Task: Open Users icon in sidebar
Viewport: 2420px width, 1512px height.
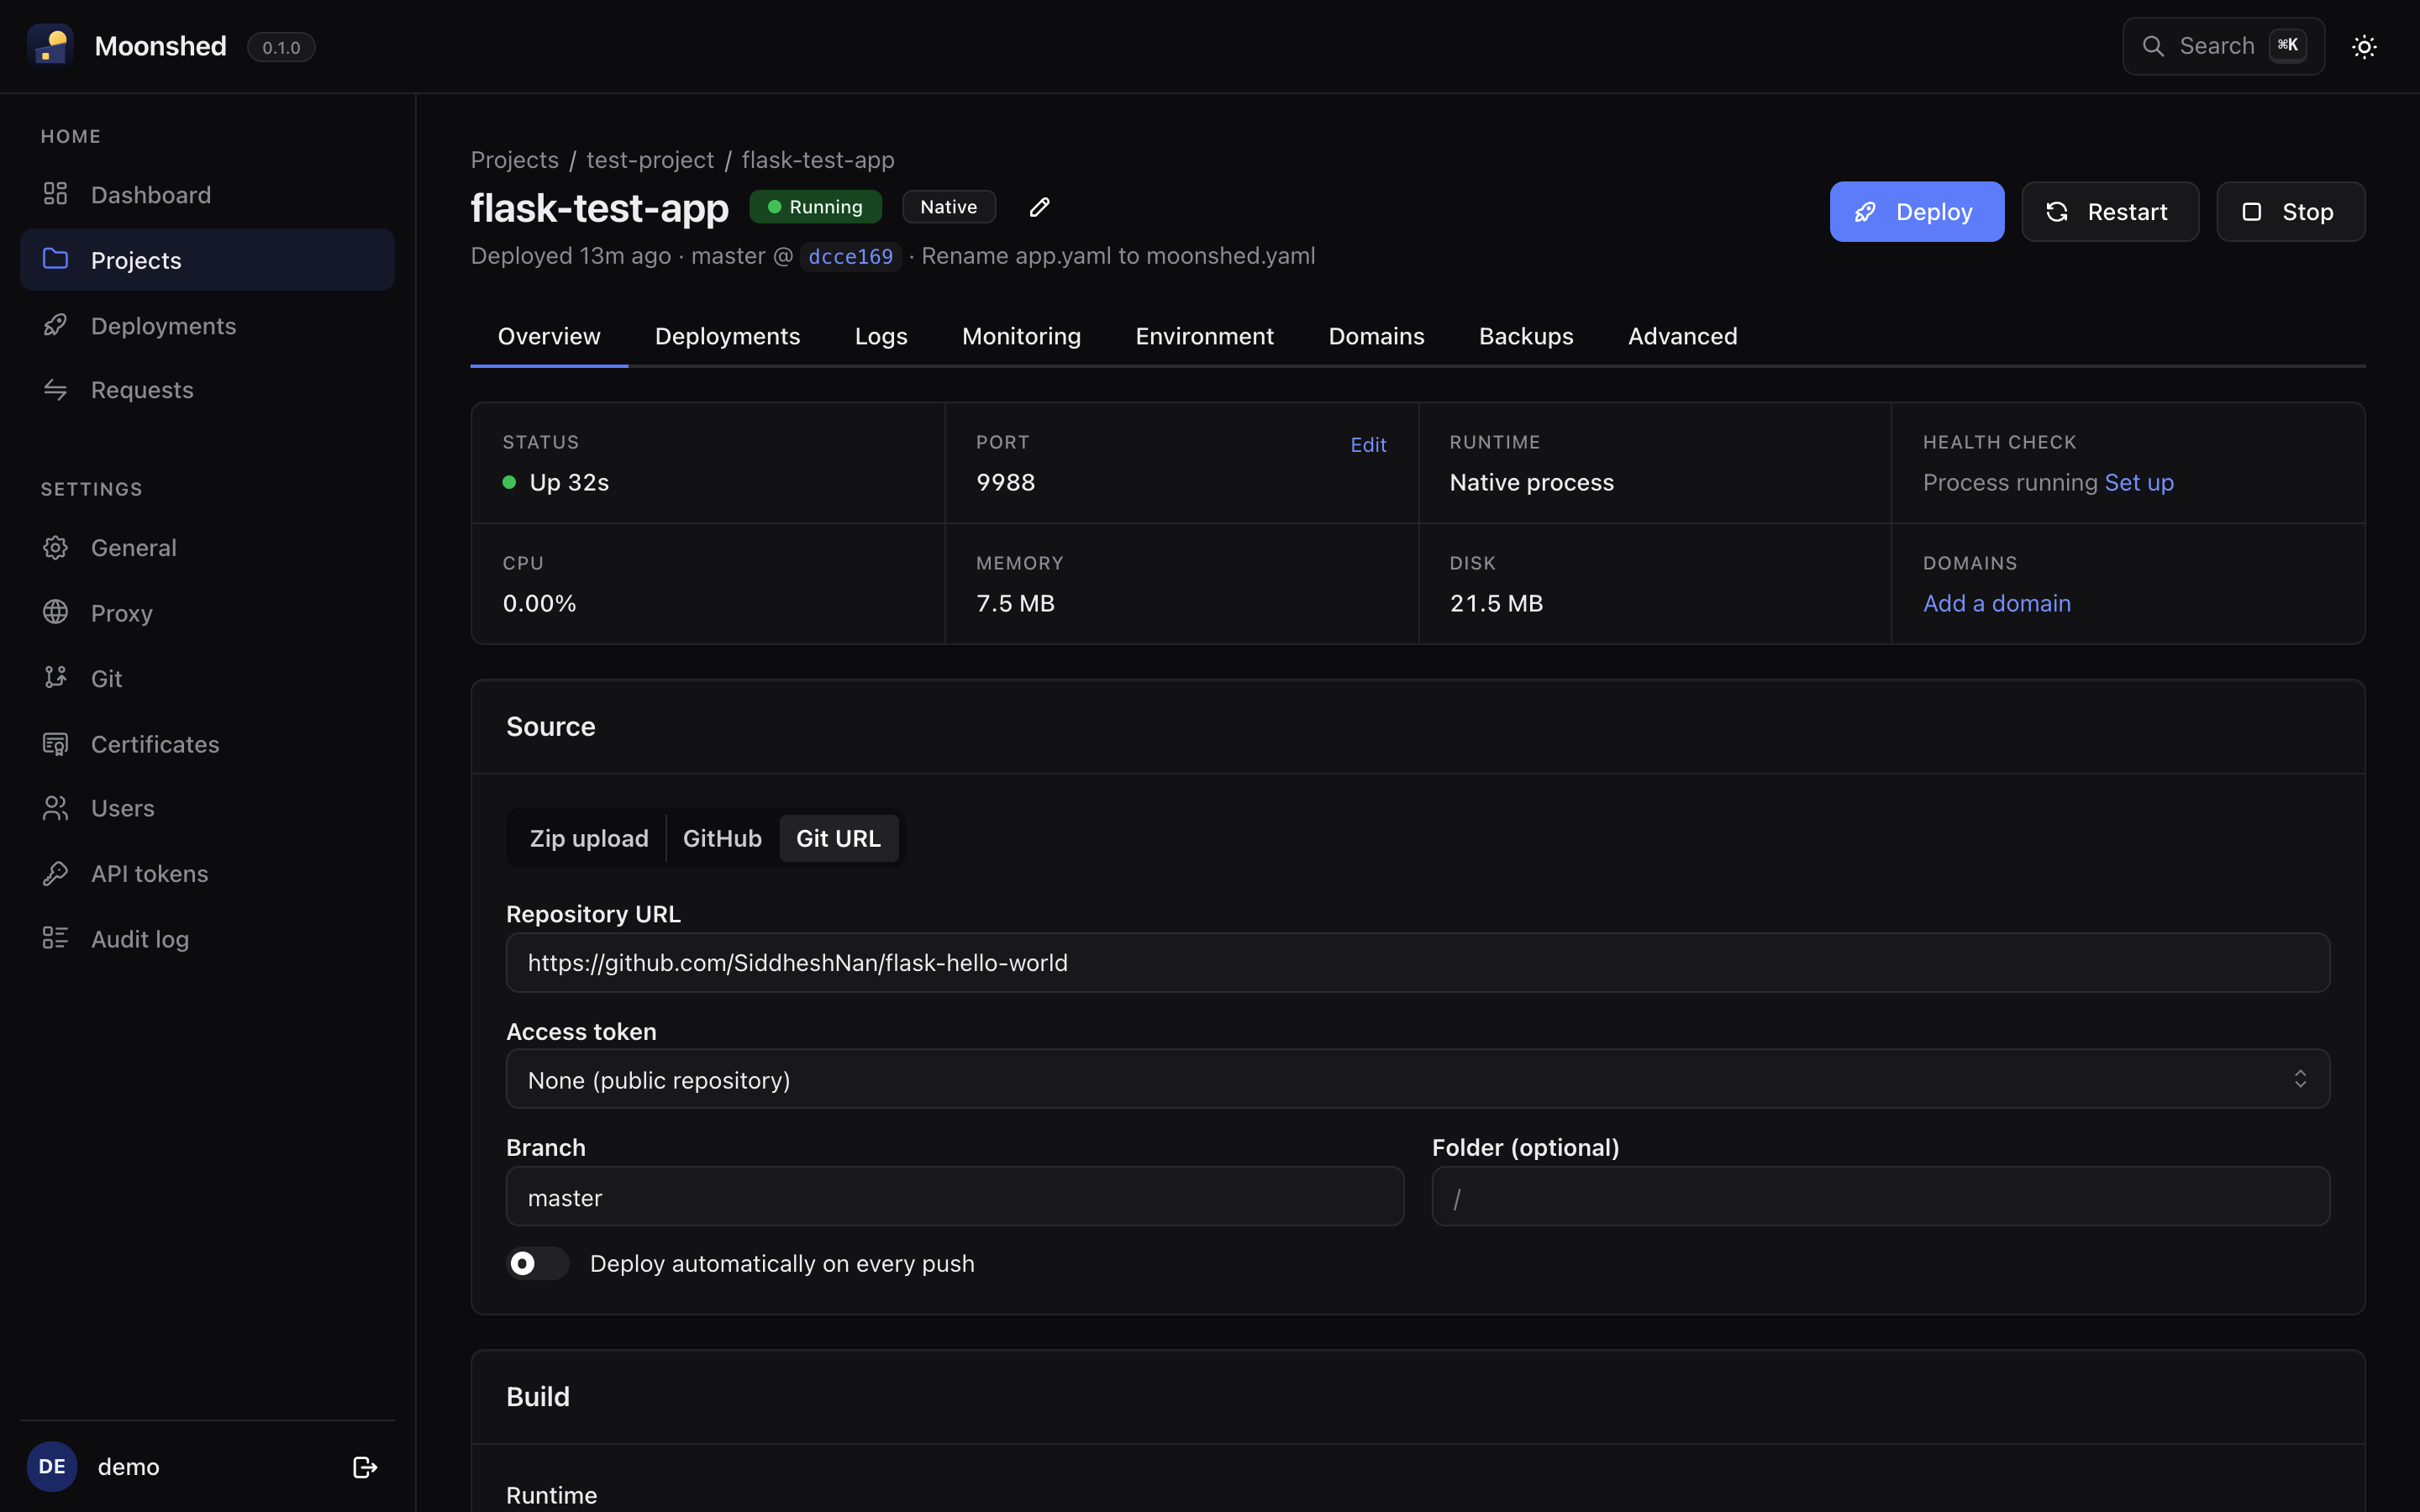Action: pyautogui.click(x=55, y=808)
